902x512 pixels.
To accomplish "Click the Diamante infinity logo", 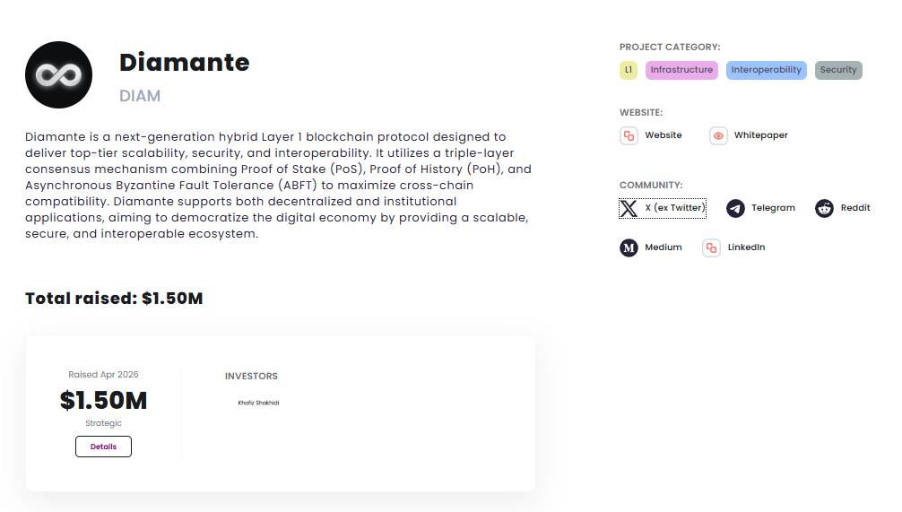I will pyautogui.click(x=58, y=75).
